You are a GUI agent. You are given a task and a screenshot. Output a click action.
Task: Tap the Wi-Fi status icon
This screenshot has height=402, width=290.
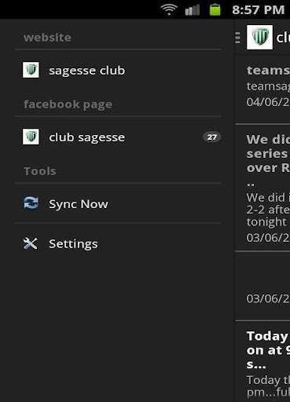(x=169, y=10)
